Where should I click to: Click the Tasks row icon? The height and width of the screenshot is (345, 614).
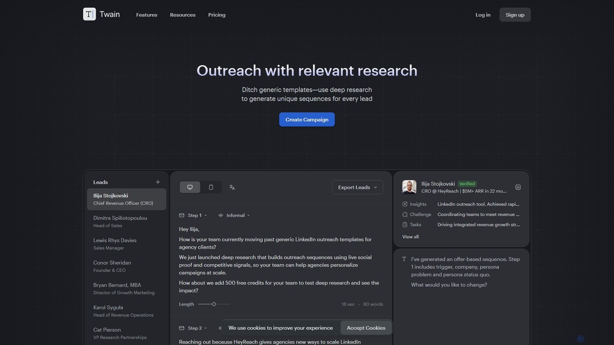(405, 224)
